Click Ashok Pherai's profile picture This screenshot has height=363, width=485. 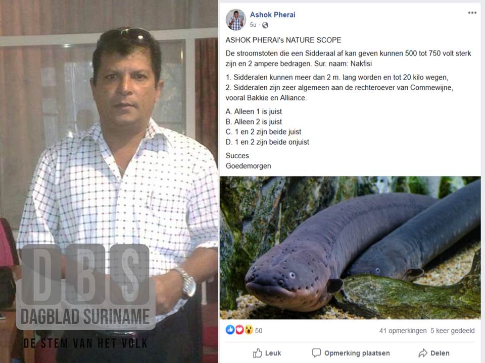pos(236,20)
